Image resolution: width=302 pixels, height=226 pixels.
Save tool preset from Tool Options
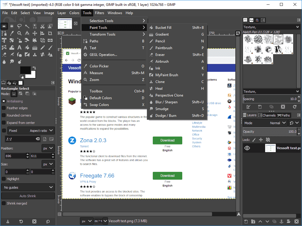(8, 221)
